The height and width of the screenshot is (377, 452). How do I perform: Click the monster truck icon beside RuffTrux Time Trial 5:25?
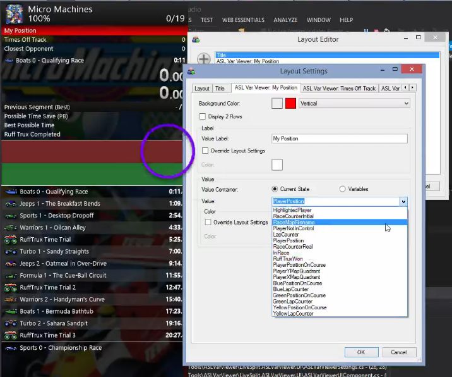click(11, 240)
